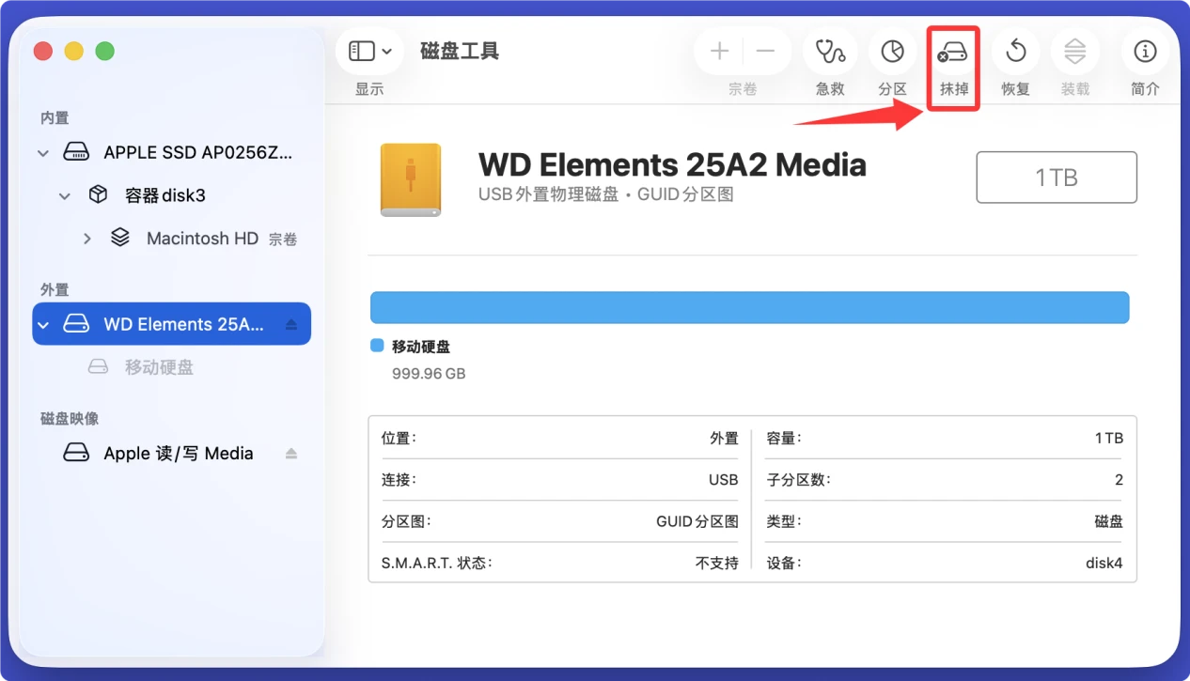The image size is (1190, 681).
Task: Zoom window with the green button
Action: pos(105,51)
